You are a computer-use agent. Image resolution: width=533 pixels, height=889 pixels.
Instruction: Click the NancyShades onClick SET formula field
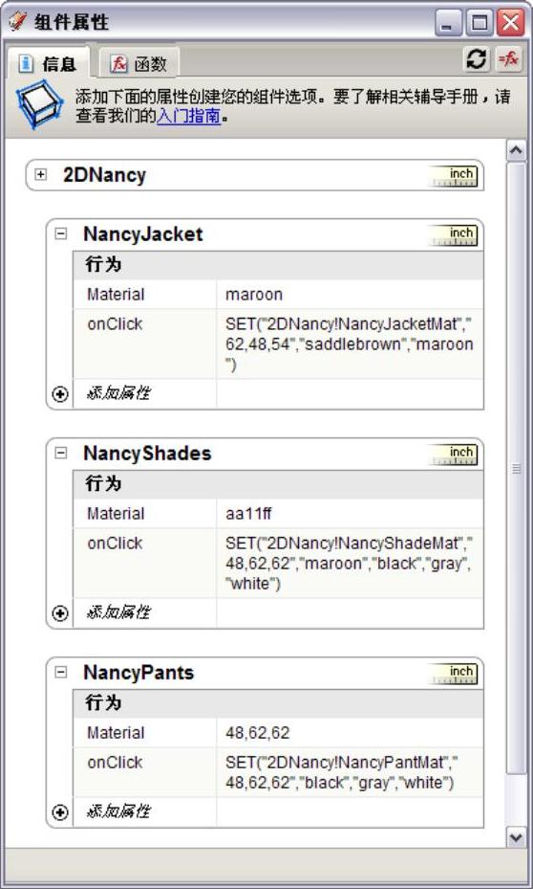pyautogui.click(x=349, y=563)
